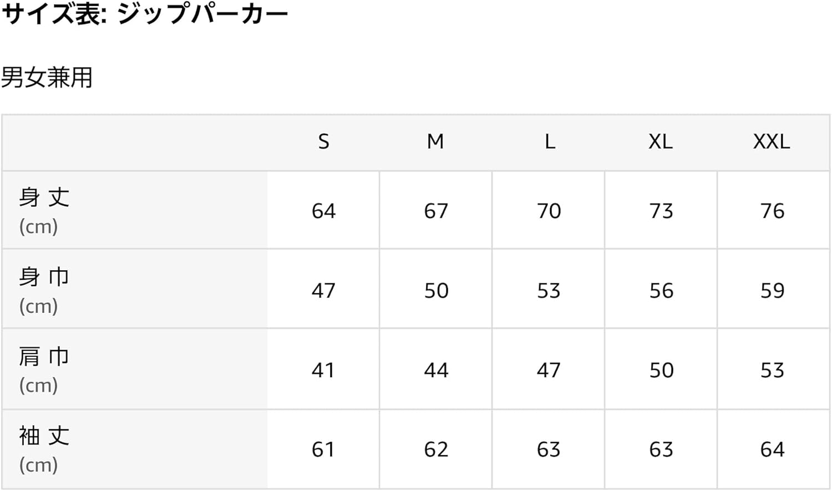Click the XXL size column header
Image resolution: width=832 pixels, height=491 pixels.
pyautogui.click(x=772, y=142)
